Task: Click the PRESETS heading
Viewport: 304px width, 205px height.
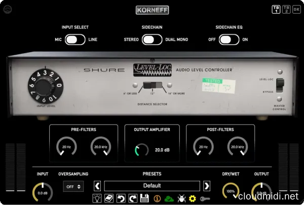Action: [152, 174]
